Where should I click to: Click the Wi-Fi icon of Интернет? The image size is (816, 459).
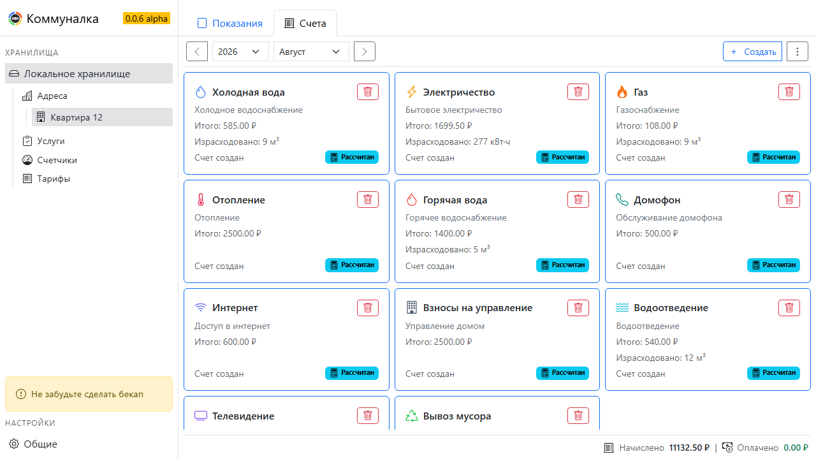pos(201,308)
